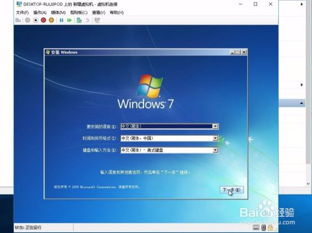This screenshot has height=233, width=312.
Task: Click the Windows 7 logo in the setup dialog
Action: point(145,92)
